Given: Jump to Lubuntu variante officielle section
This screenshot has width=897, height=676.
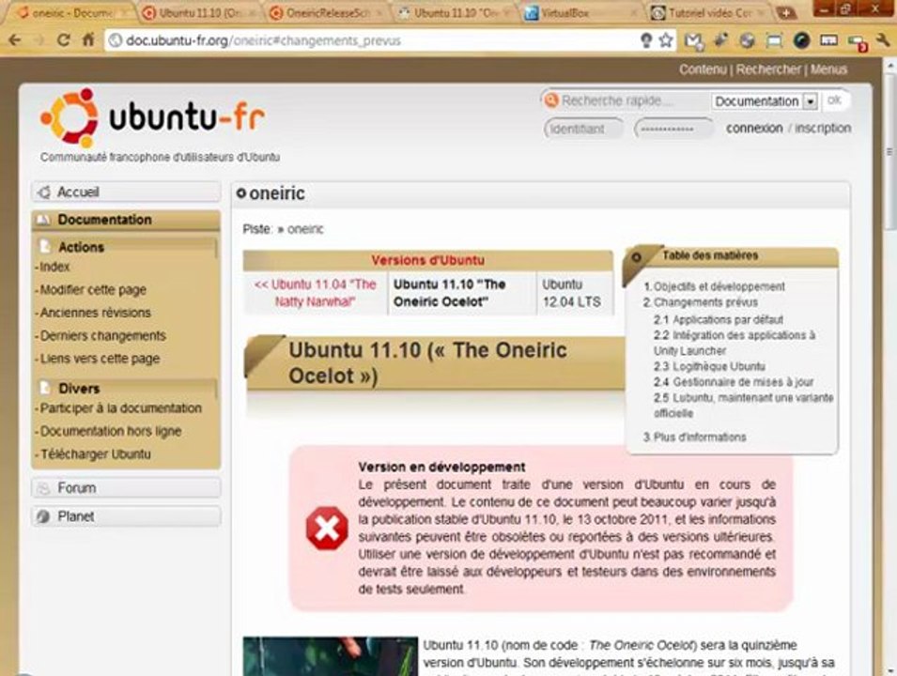Looking at the screenshot, I should point(744,405).
